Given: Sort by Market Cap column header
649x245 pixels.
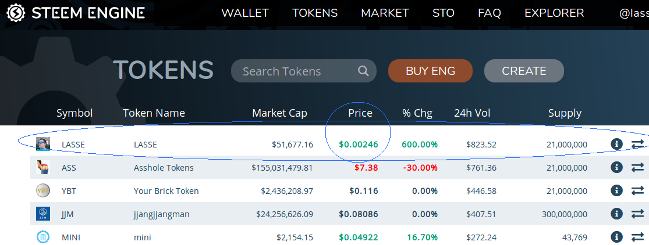Looking at the screenshot, I should (280, 113).
